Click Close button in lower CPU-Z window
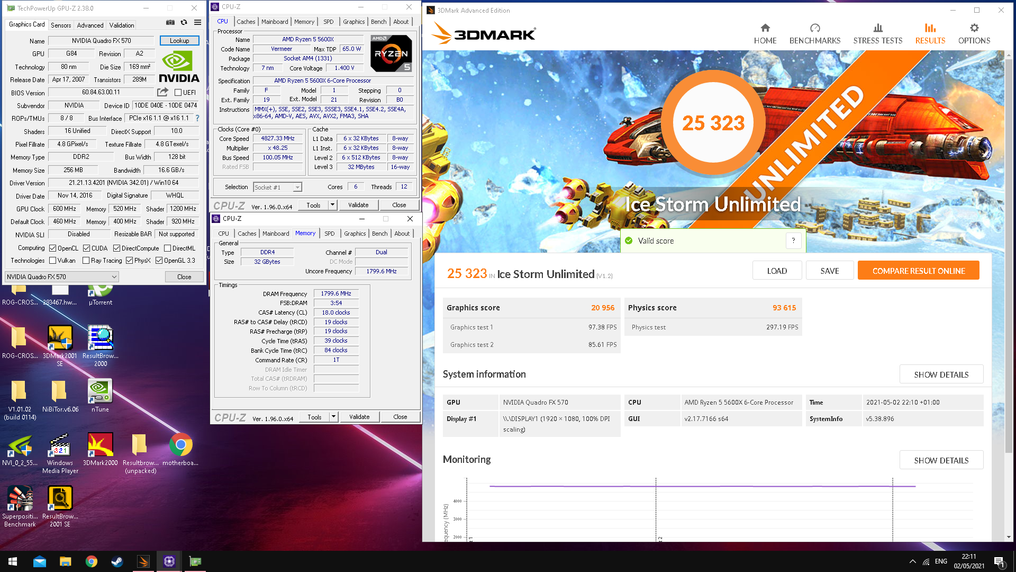1016x572 pixels. 400,417
